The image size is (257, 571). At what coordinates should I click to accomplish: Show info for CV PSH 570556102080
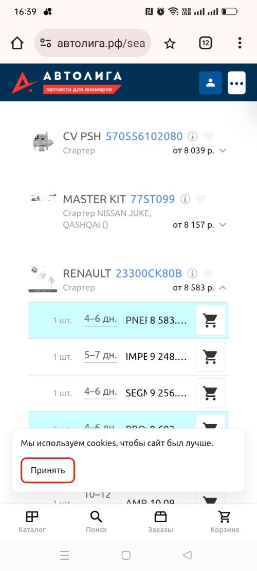pos(193,137)
